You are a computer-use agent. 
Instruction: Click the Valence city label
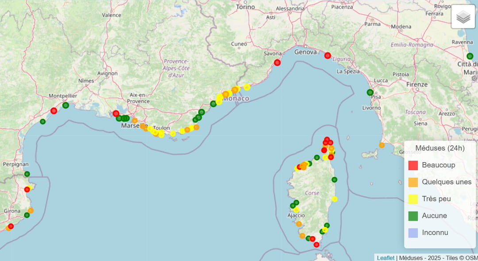pos(111,15)
